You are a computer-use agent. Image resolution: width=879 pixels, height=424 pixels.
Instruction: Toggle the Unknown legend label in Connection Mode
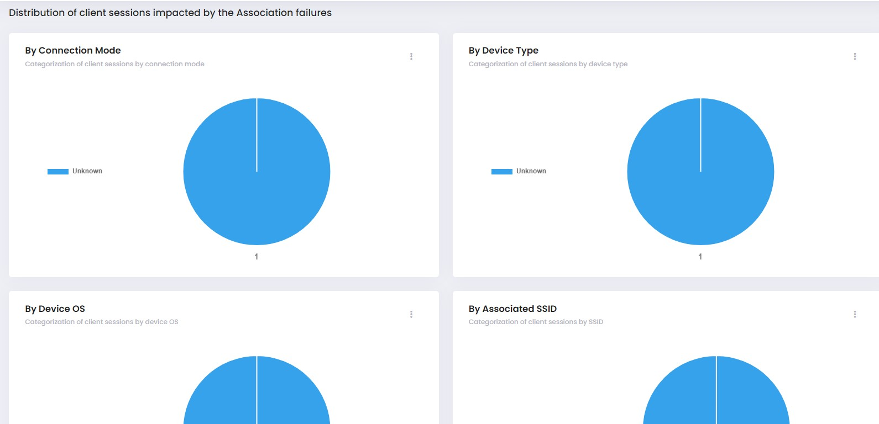(87, 171)
